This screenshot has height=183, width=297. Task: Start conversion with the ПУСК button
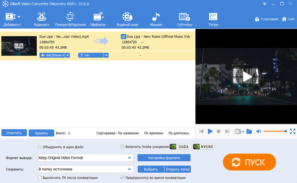tap(250, 162)
